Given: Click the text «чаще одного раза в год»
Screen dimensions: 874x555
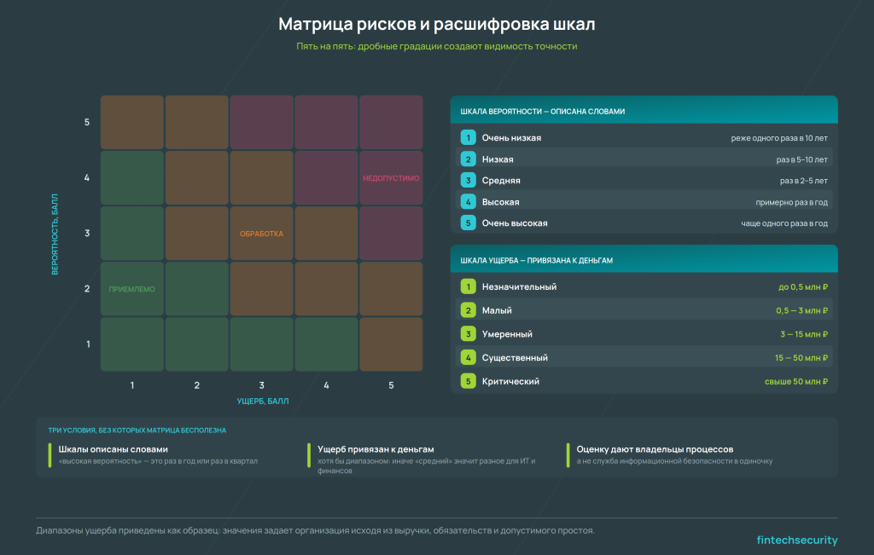Looking at the screenshot, I should click(784, 223).
